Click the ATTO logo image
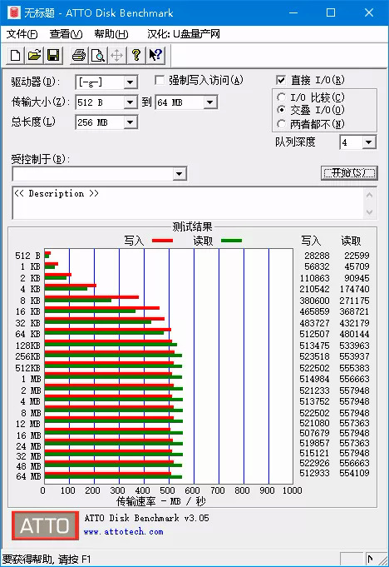389x567 pixels. pyautogui.click(x=45, y=525)
